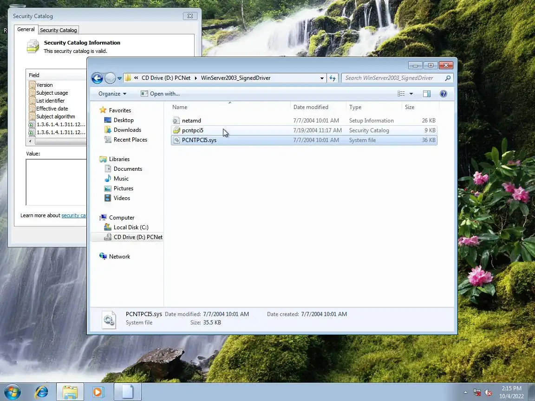
Task: Open the Documents library
Action: [128, 169]
